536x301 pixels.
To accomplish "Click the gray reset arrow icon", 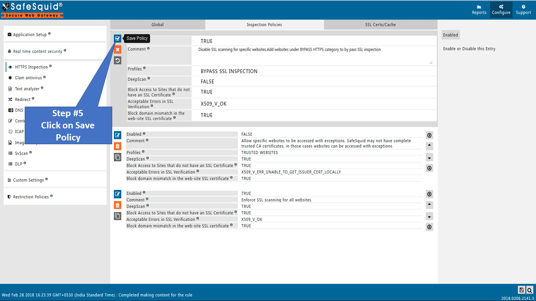I will coord(118,60).
